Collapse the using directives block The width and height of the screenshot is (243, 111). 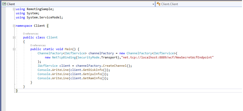[x=14, y=9]
